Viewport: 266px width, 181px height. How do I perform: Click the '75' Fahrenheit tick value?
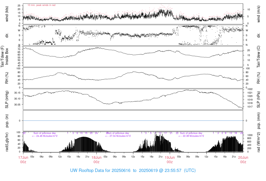[19, 47]
